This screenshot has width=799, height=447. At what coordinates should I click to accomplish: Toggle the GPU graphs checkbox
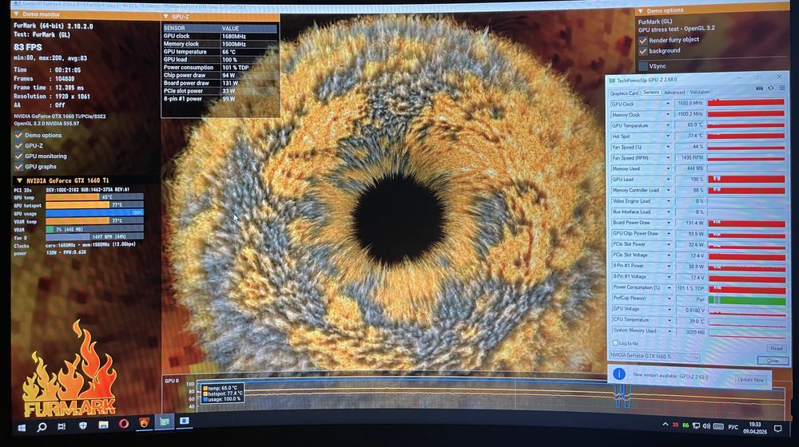click(x=19, y=167)
